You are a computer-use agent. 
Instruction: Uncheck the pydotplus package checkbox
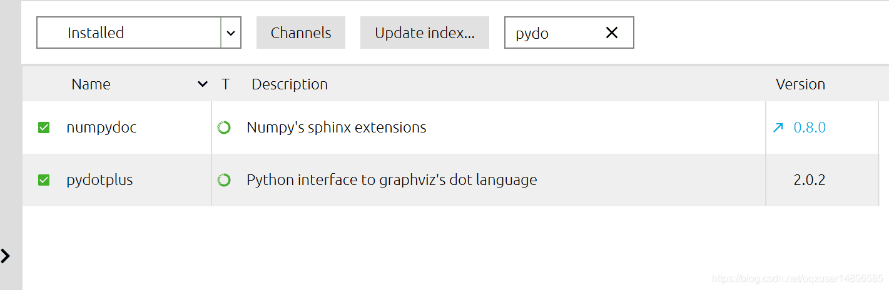(44, 180)
